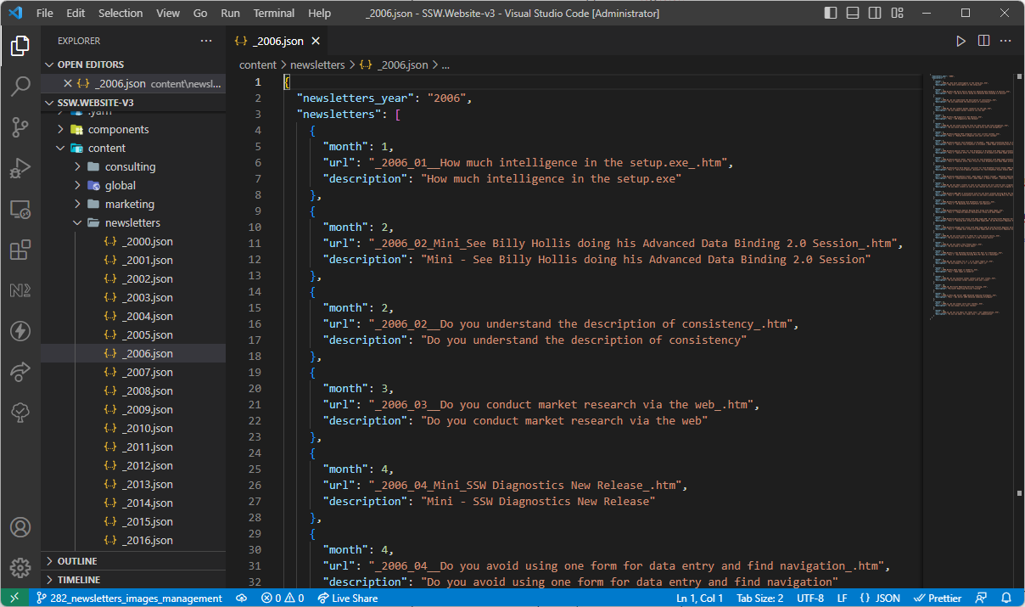Open VS Code Settings via the gear icon
This screenshot has width=1025, height=607.
point(20,569)
